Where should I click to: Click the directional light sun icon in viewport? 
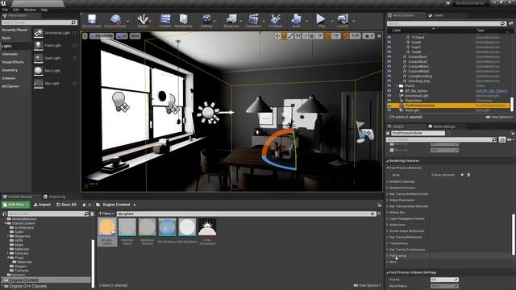click(208, 113)
